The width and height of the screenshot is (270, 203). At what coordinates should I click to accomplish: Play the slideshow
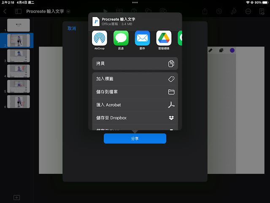[105, 11]
